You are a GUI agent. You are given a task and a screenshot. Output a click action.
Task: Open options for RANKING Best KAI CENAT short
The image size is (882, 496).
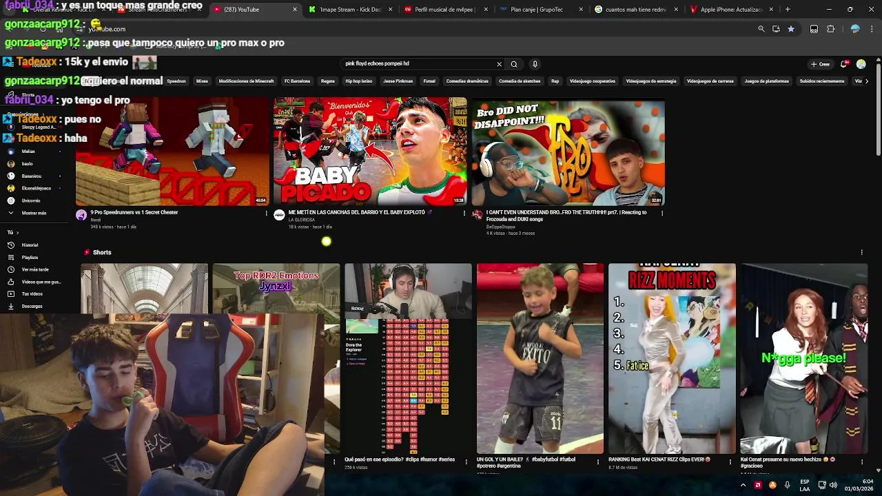[x=730, y=462]
